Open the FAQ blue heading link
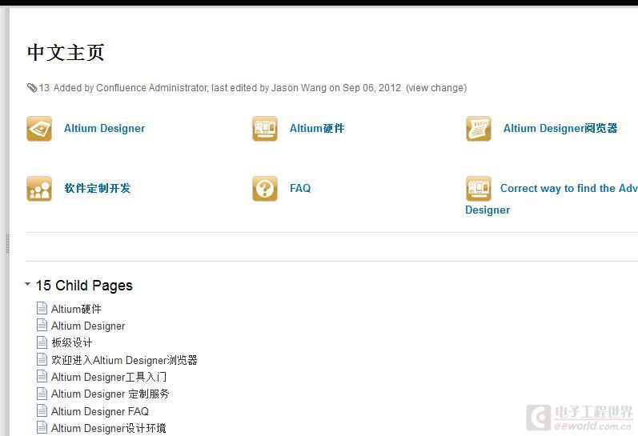This screenshot has height=436, width=638. pyautogui.click(x=300, y=188)
